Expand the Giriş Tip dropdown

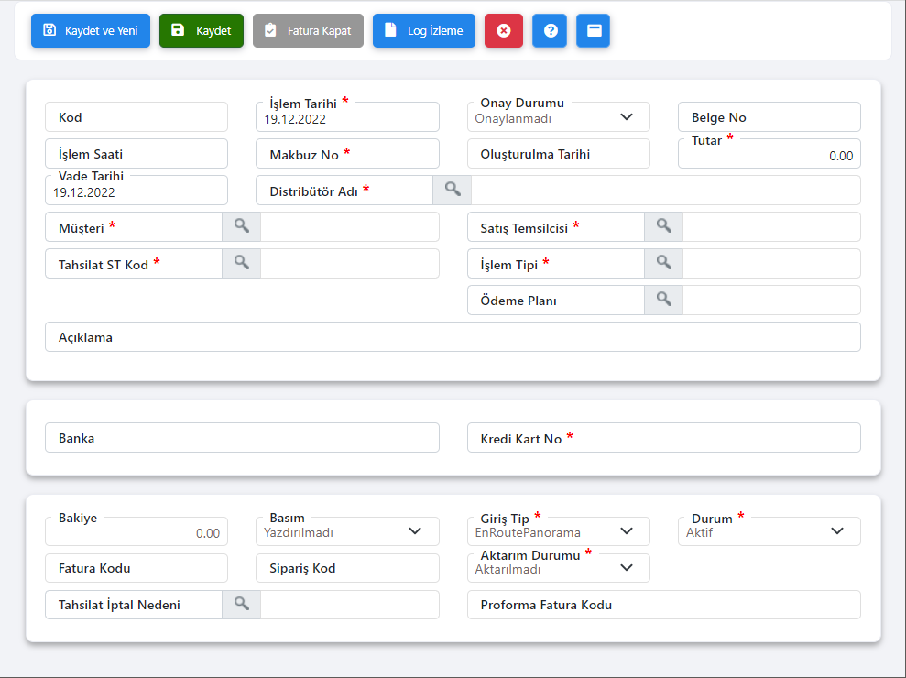(x=559, y=531)
